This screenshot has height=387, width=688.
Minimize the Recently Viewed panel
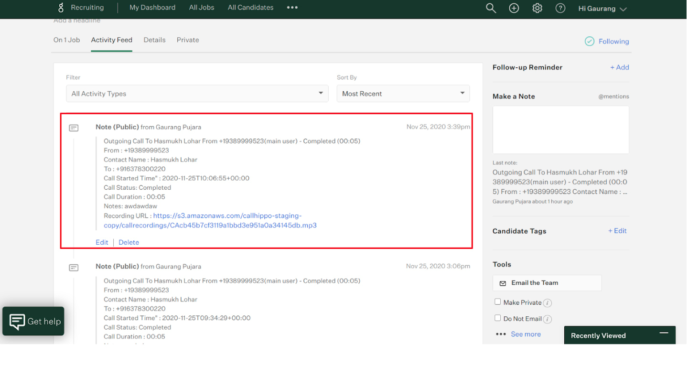point(664,333)
